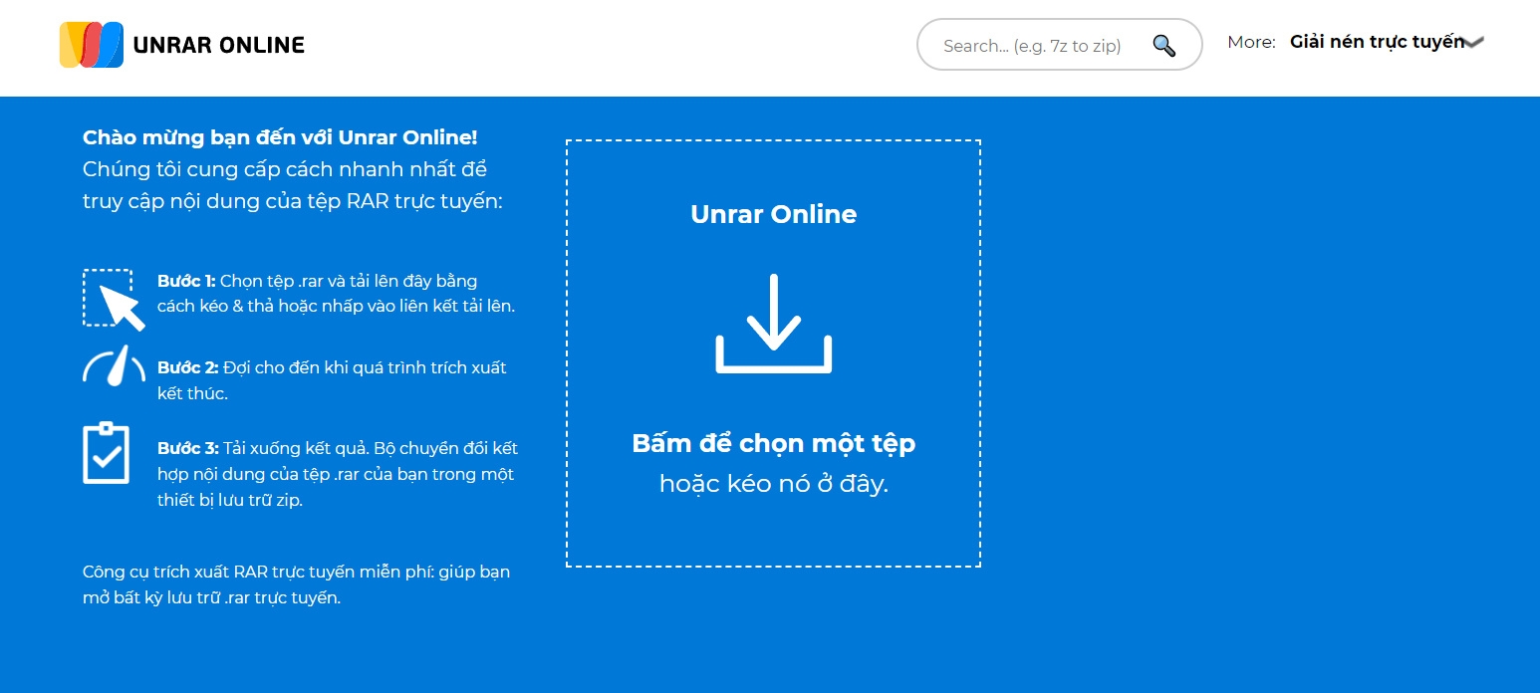1540x693 pixels.
Task: Click the colorful stacked logo shapes
Action: [91, 42]
